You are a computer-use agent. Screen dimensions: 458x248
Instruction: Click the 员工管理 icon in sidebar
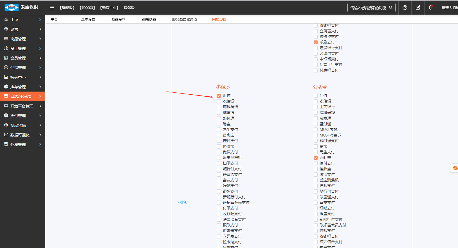tap(6, 48)
